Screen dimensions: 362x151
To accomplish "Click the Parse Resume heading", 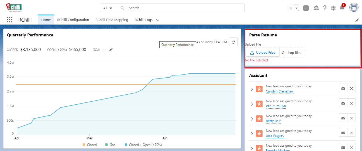I will pos(263,35).
